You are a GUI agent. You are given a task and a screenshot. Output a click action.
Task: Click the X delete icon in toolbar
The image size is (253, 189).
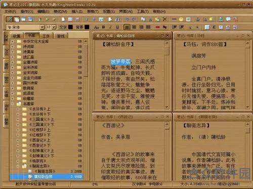click(164, 19)
